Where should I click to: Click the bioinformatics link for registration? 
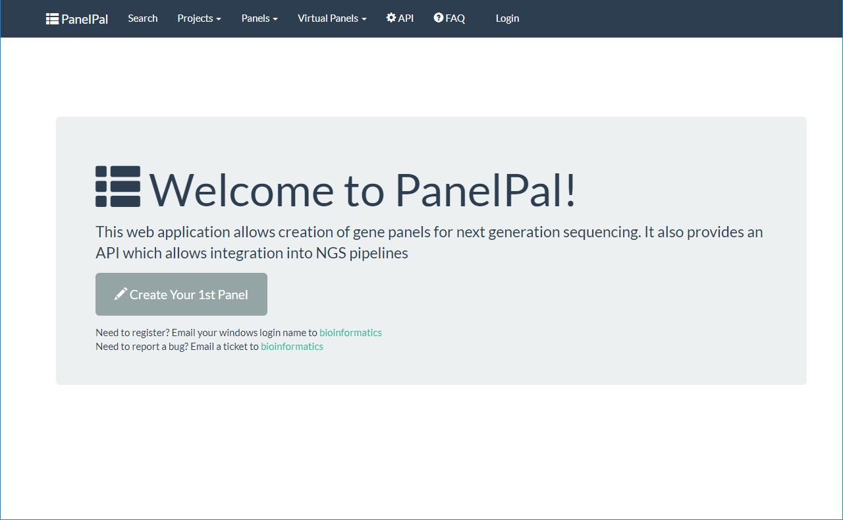click(350, 333)
